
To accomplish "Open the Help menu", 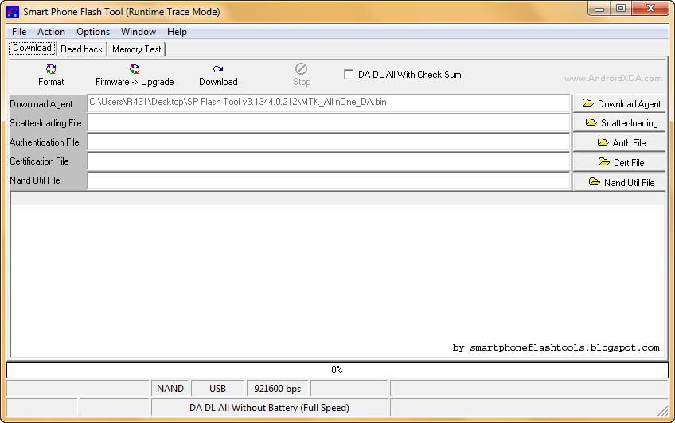I will click(177, 32).
